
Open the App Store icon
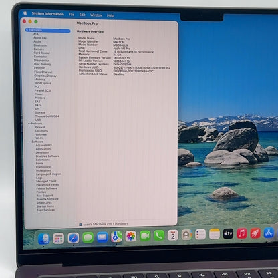coord(269,233)
